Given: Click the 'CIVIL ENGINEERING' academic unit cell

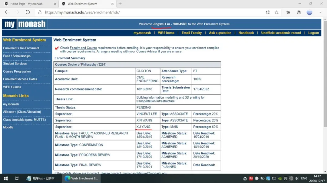Looking at the screenshot, I should tap(147, 79).
